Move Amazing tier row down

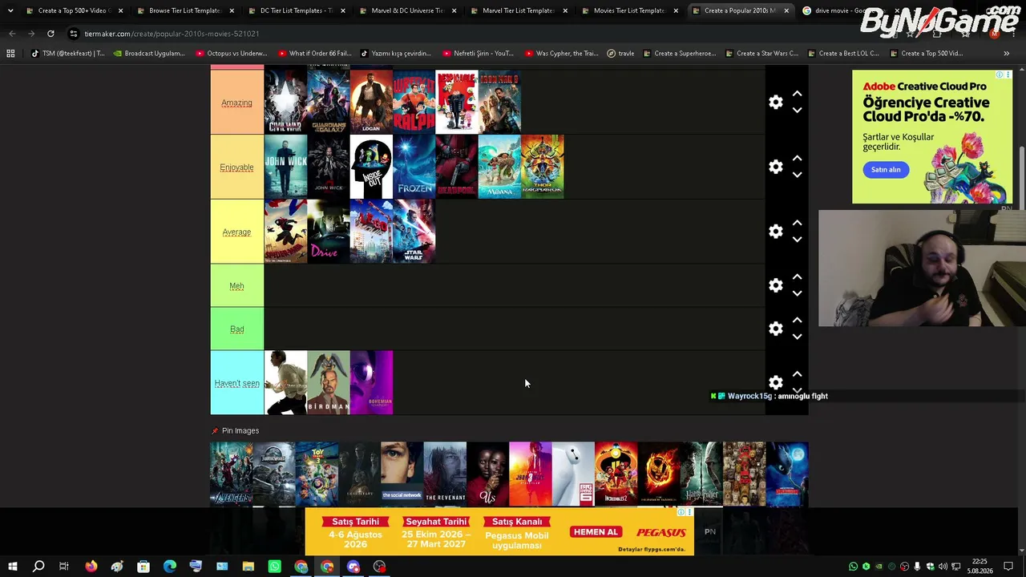(x=797, y=111)
